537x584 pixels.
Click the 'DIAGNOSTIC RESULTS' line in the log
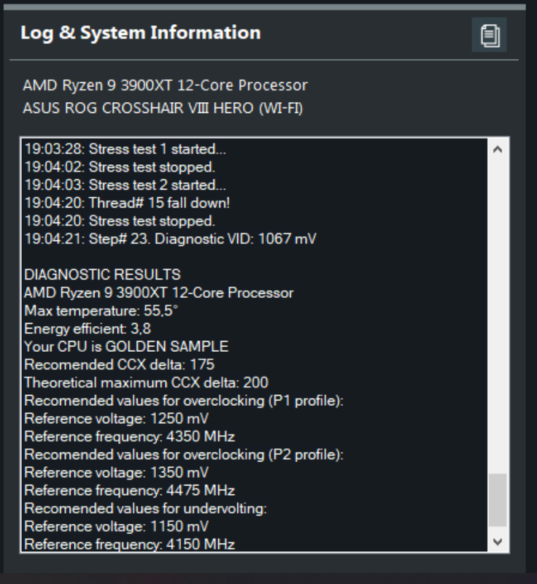pos(102,274)
